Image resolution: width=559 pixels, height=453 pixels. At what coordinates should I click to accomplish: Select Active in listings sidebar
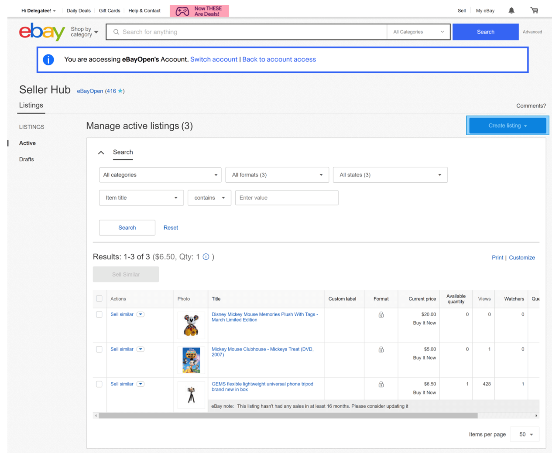[x=27, y=143]
